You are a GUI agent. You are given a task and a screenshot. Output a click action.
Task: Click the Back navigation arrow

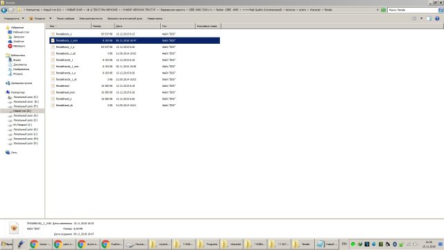[4, 10]
